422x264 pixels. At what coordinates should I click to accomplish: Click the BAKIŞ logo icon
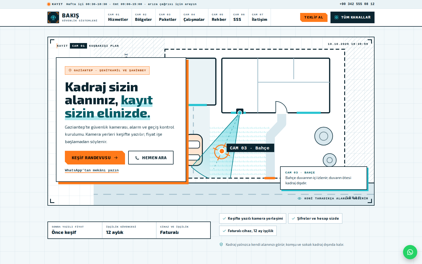53,17
